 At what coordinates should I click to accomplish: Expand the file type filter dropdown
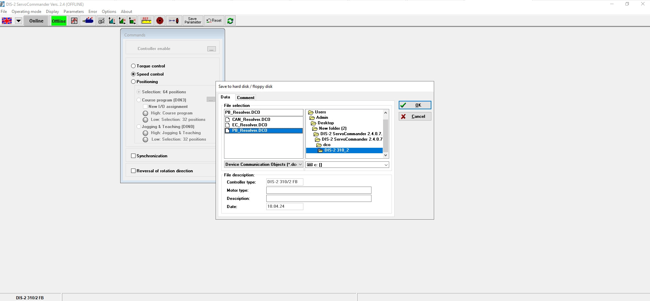[300, 164]
